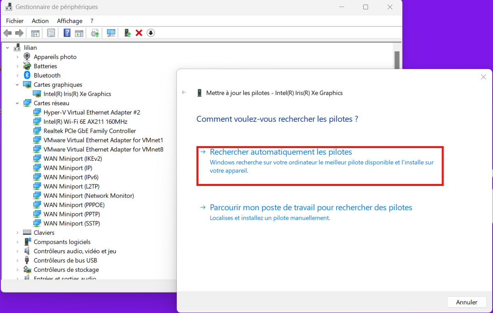The height and width of the screenshot is (313, 493).
Task: Select Intel(R) Wi-Fi 6E AX211 160MHz
Action: pyautogui.click(x=85, y=122)
